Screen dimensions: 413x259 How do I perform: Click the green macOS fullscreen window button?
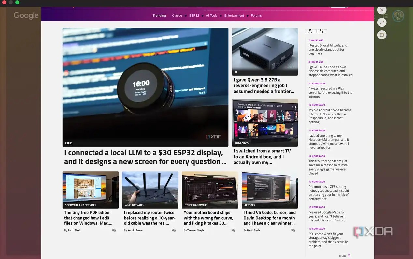pyautogui.click(x=17, y=2)
